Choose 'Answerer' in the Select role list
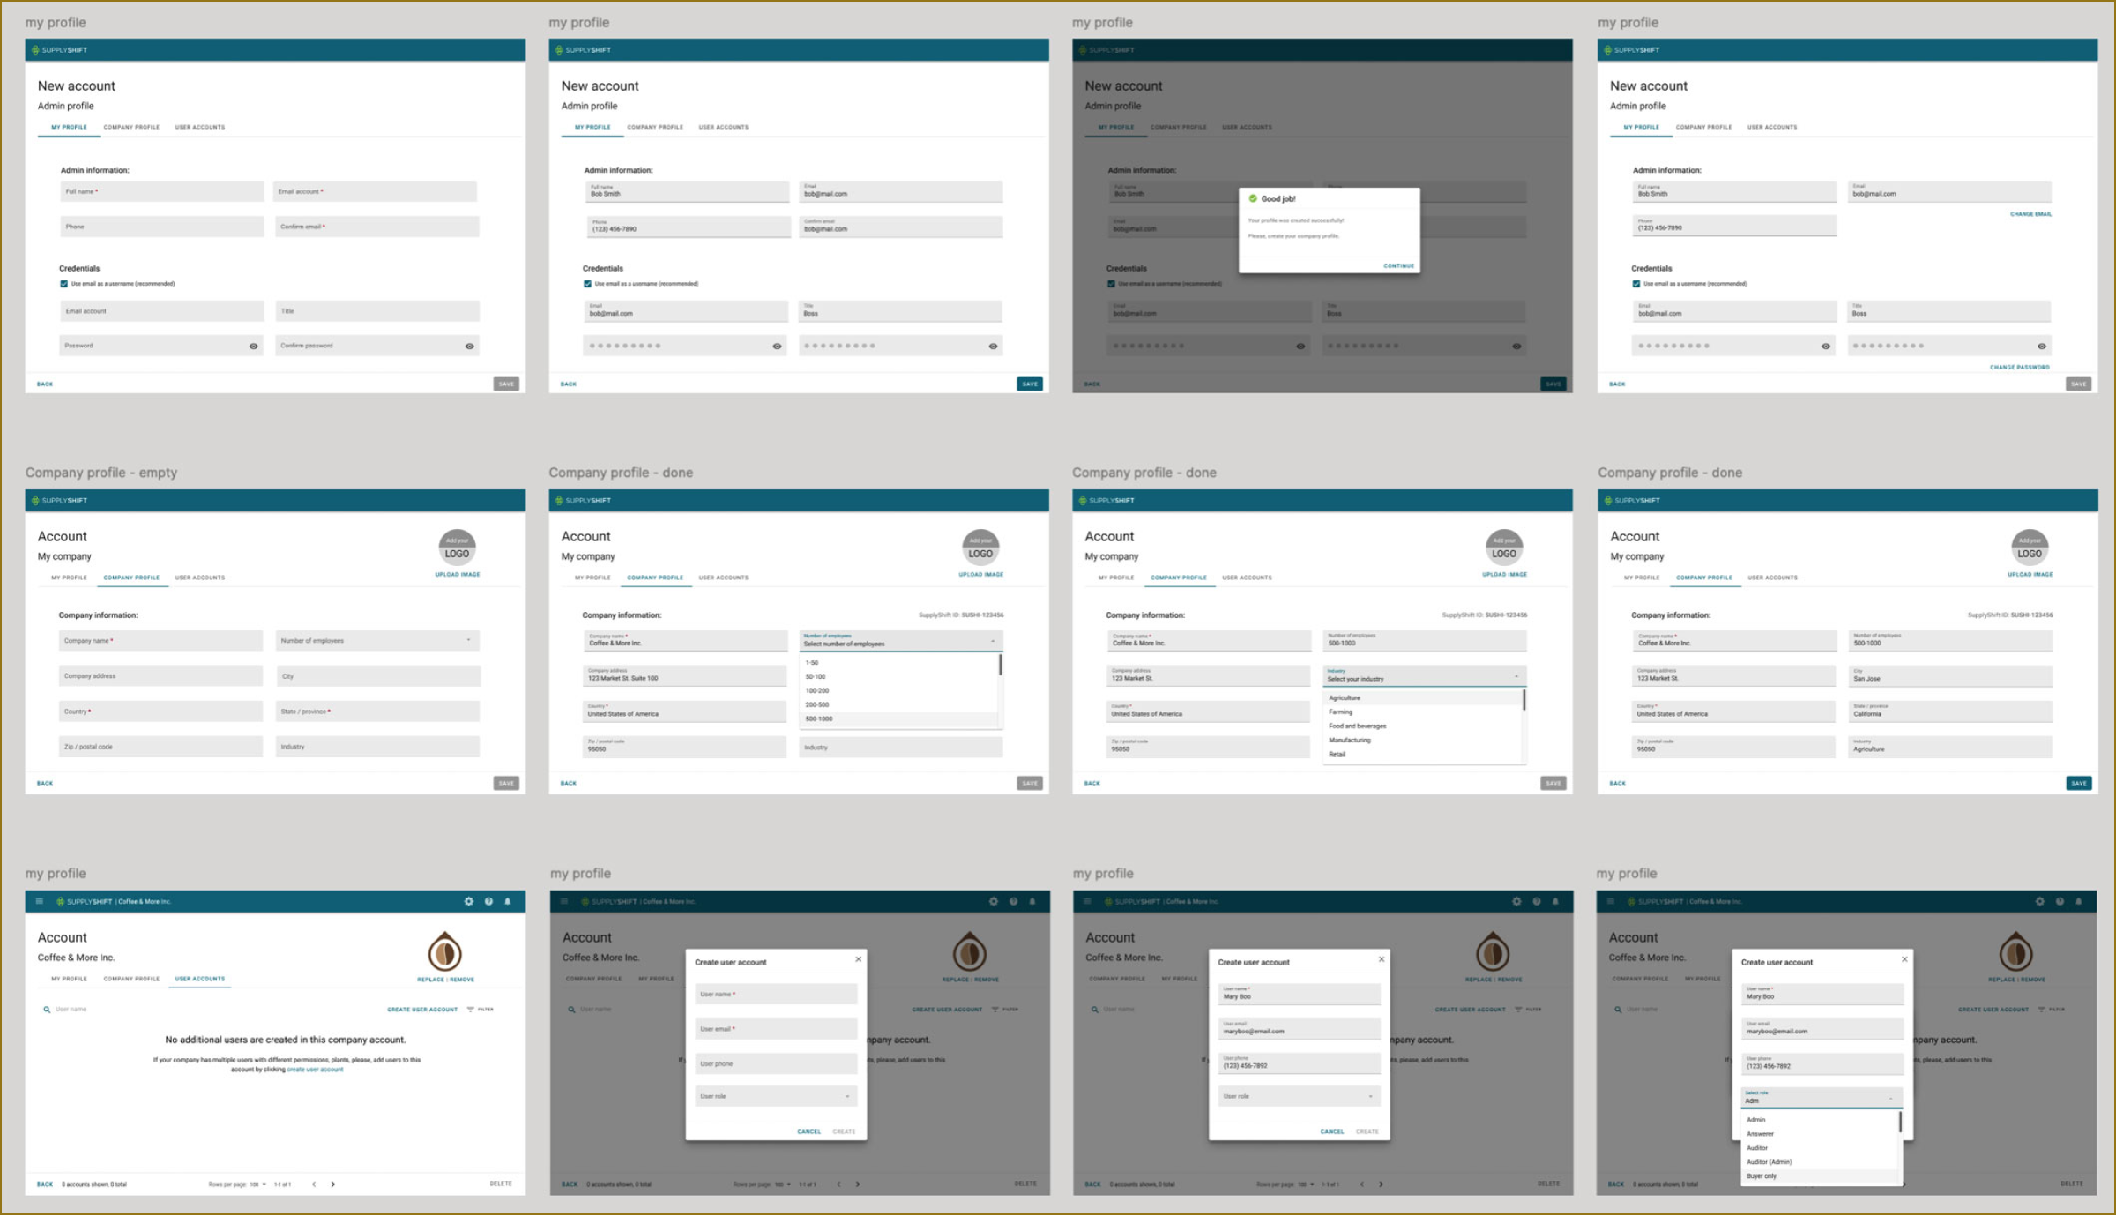Viewport: 2116px width, 1215px height. [x=1760, y=1134]
